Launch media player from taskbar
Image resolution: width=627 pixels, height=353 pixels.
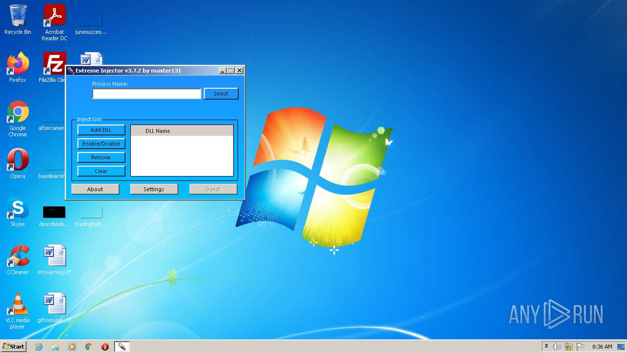[72, 347]
